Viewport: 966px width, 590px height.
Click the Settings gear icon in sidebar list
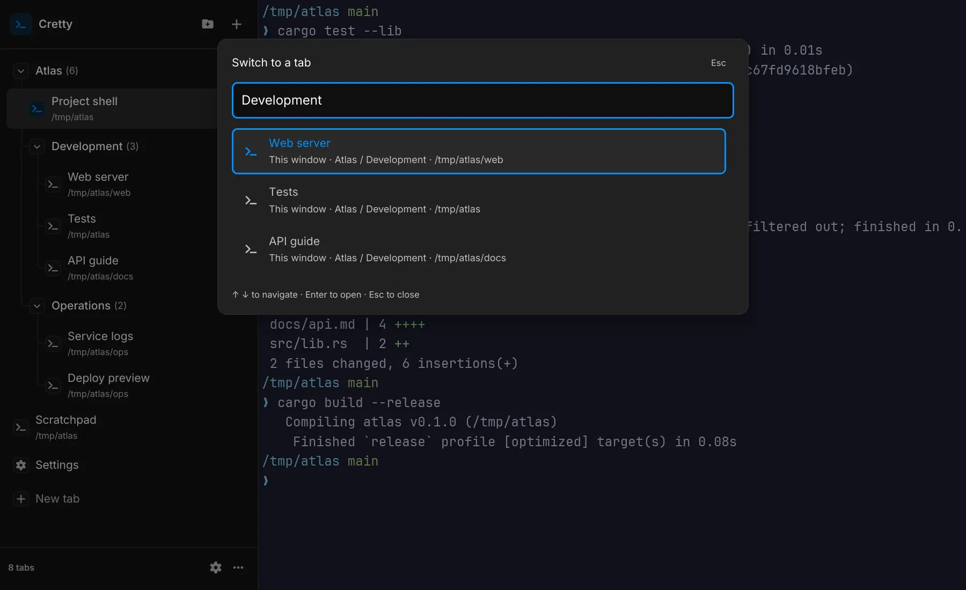[21, 465]
